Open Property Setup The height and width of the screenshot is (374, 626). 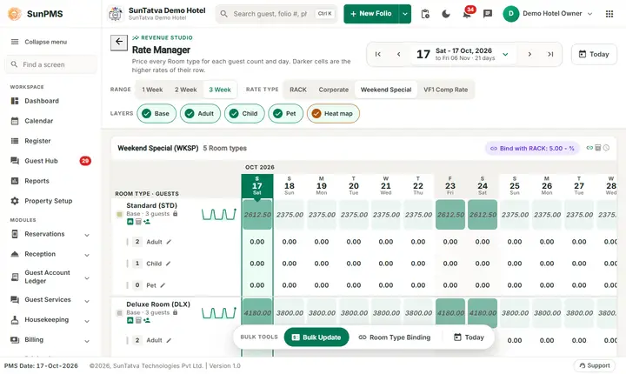(x=49, y=201)
